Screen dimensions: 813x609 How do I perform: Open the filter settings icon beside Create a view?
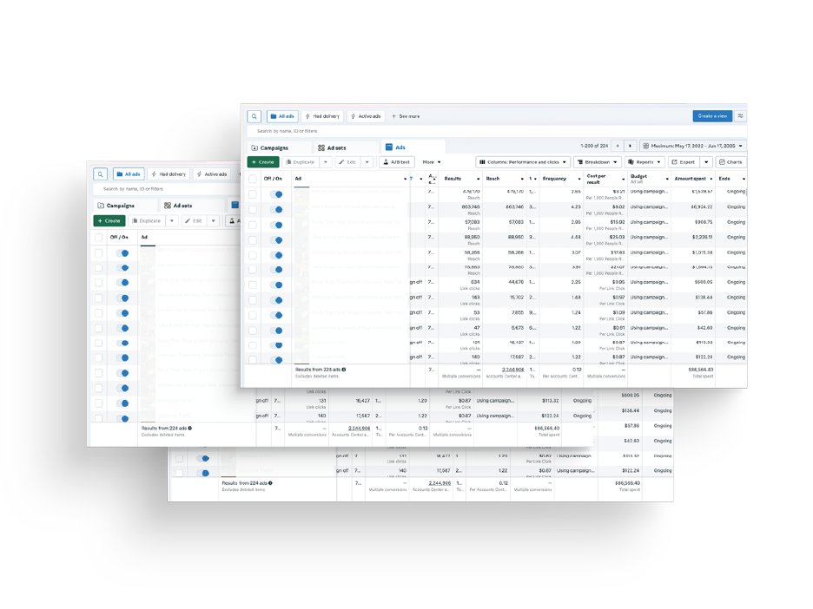[x=740, y=116]
